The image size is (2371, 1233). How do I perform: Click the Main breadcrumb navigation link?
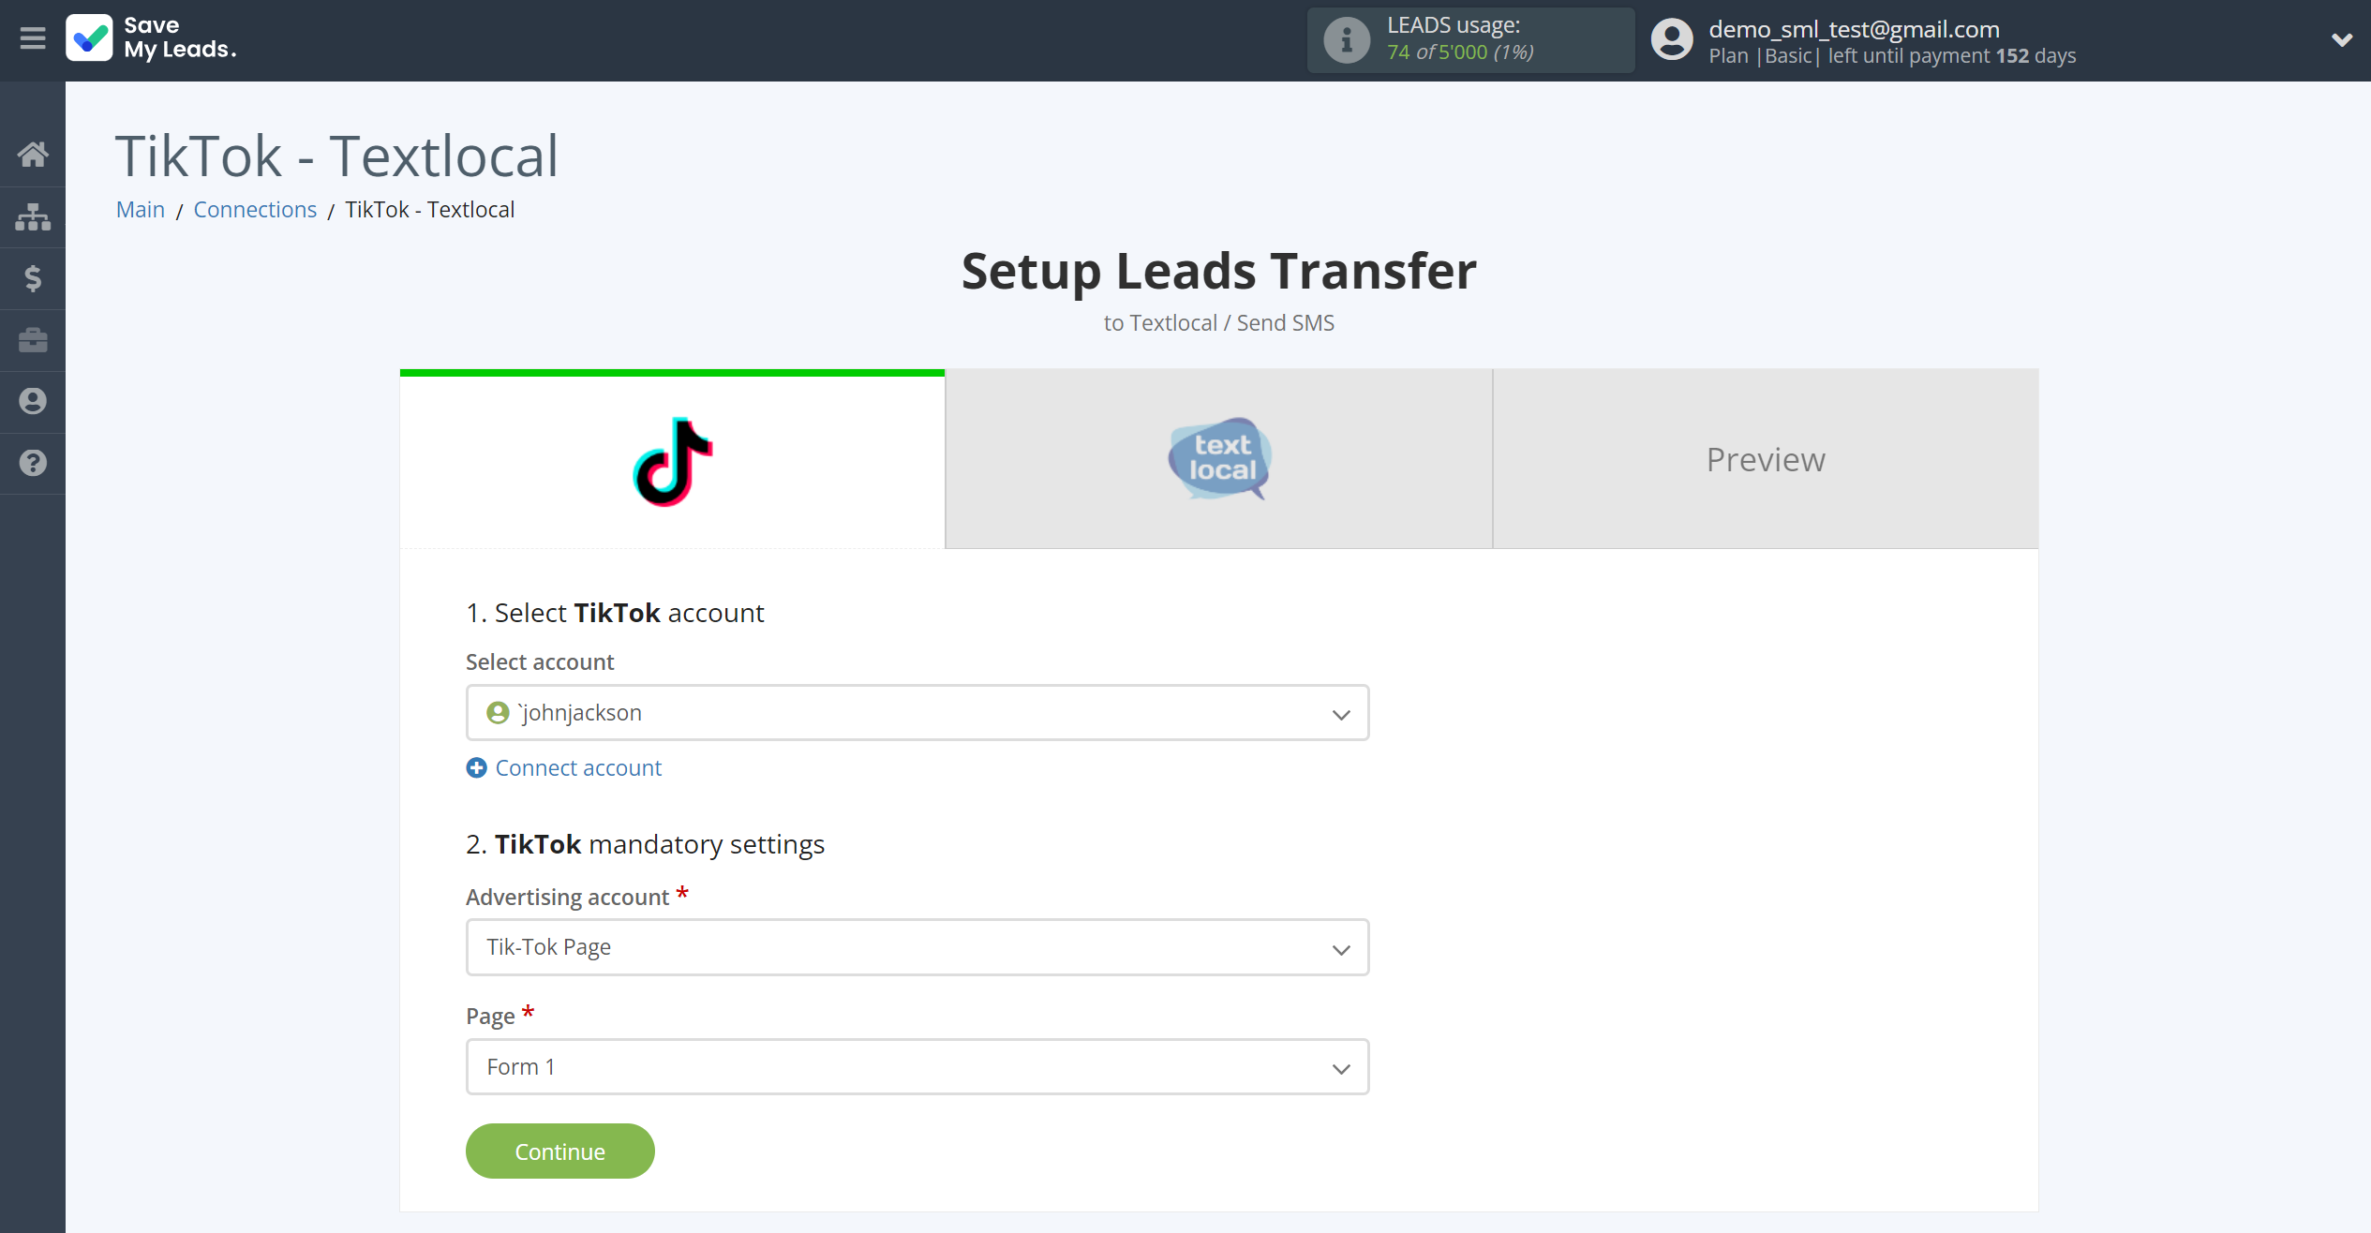coord(142,209)
